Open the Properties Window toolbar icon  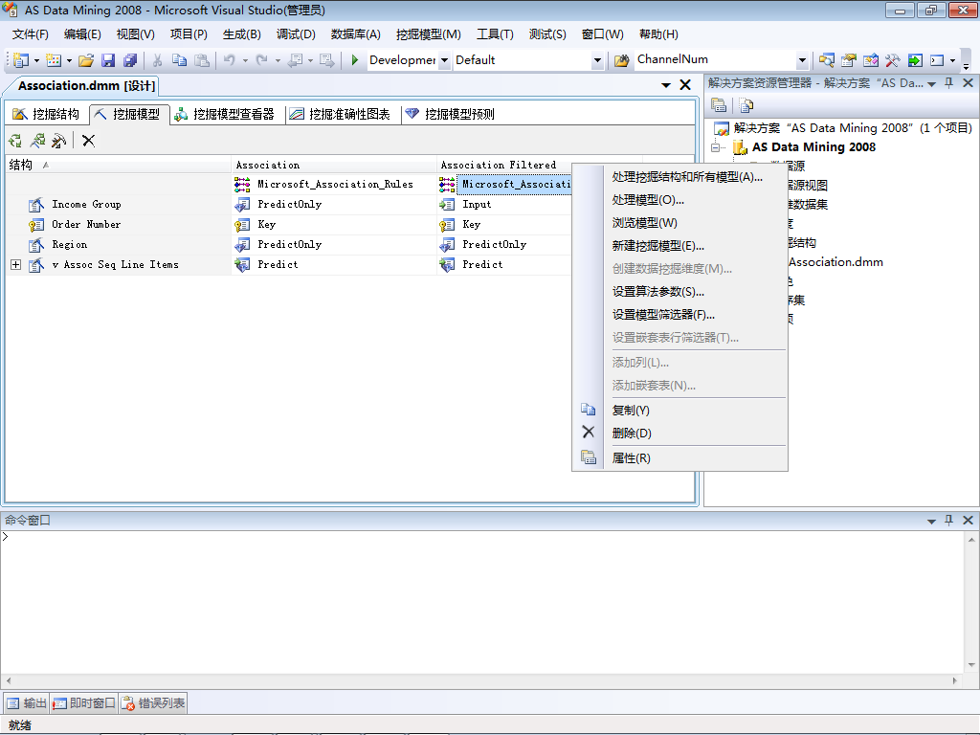tap(848, 60)
